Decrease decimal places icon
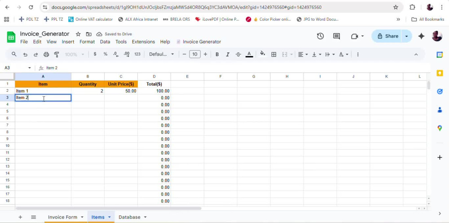The image size is (449, 223). (116, 54)
